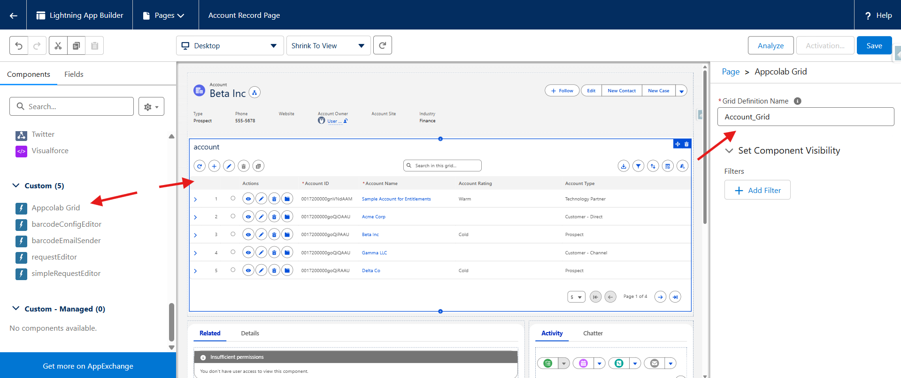The image size is (901, 378).
Task: Save the page
Action: [x=874, y=45]
